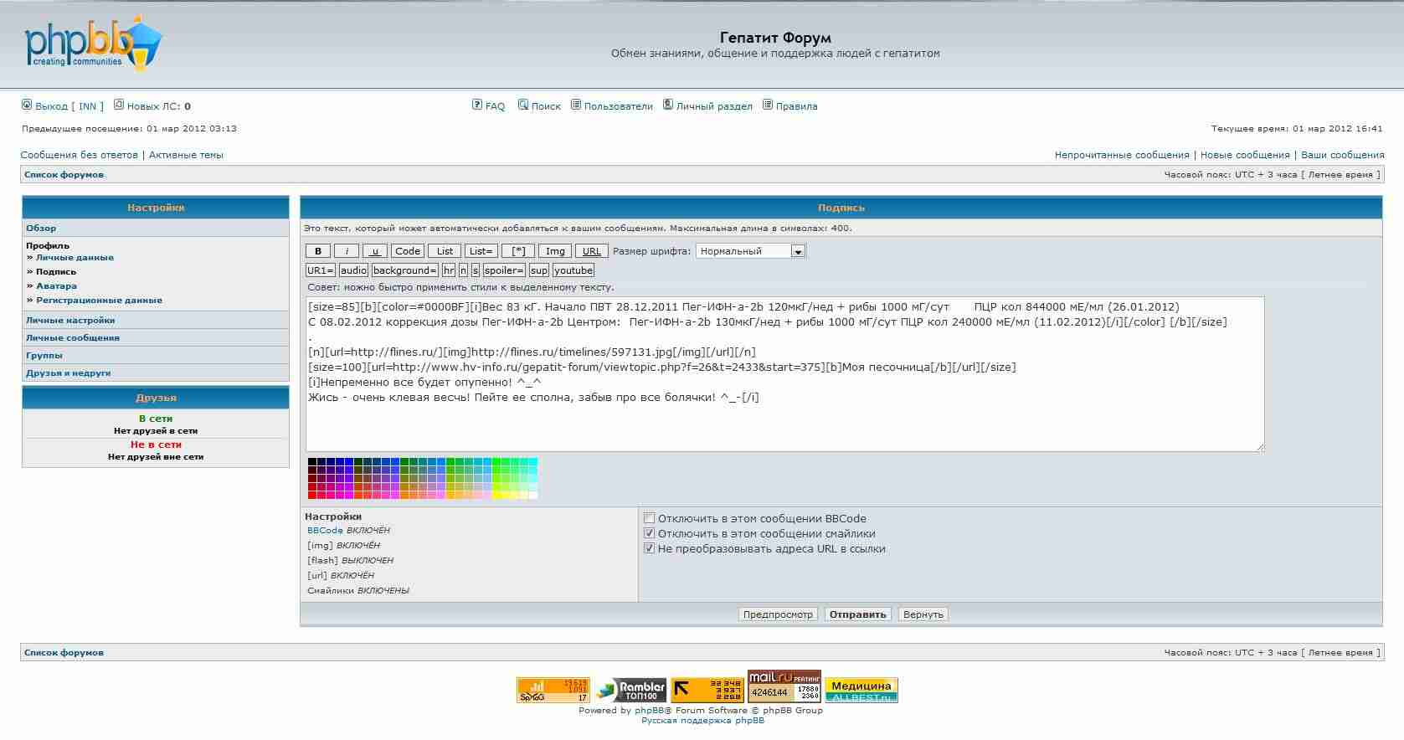The height and width of the screenshot is (740, 1404).
Task: Toggle Отключить в этом сообщении смайлики checkbox
Action: pos(649,533)
